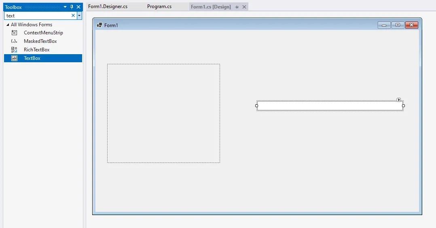Switch to the Form1.Designer.cs tab
The image size is (436, 228).
tap(108, 6)
